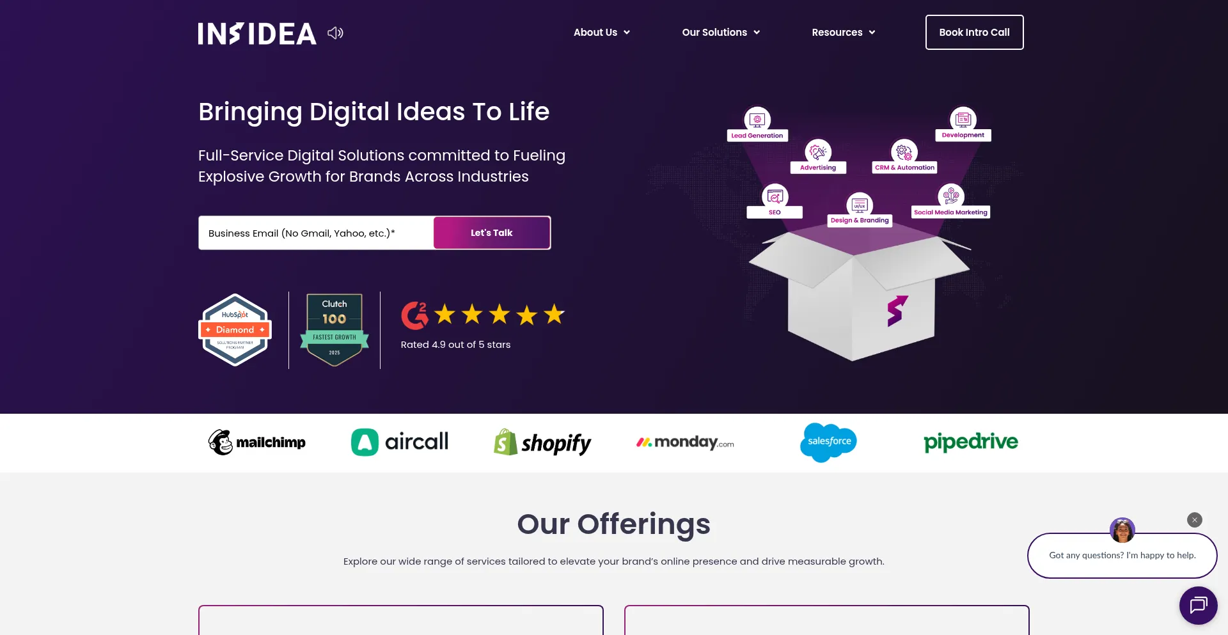Open the Design & Branding icon
This screenshot has height=635, width=1228.
click(860, 205)
